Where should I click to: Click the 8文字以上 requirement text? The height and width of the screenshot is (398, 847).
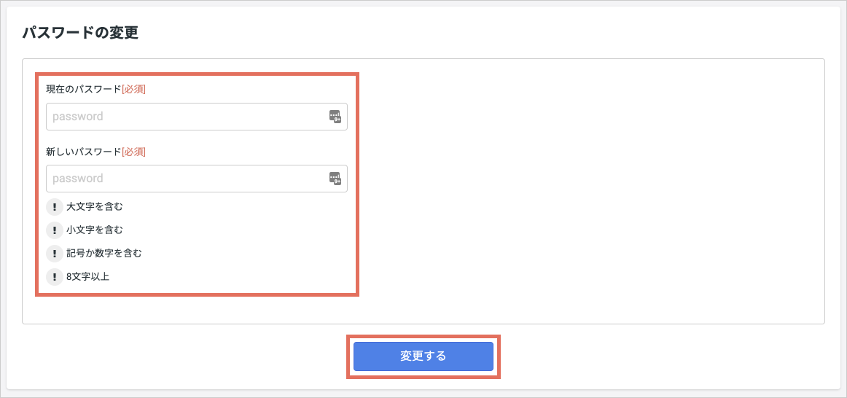(88, 277)
